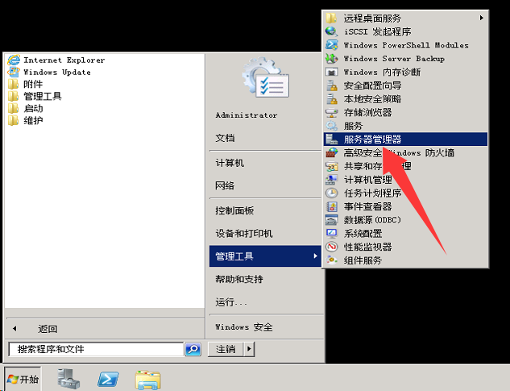This screenshot has height=391, width=510.
Task: Click the 注销 button
Action: coord(226,349)
